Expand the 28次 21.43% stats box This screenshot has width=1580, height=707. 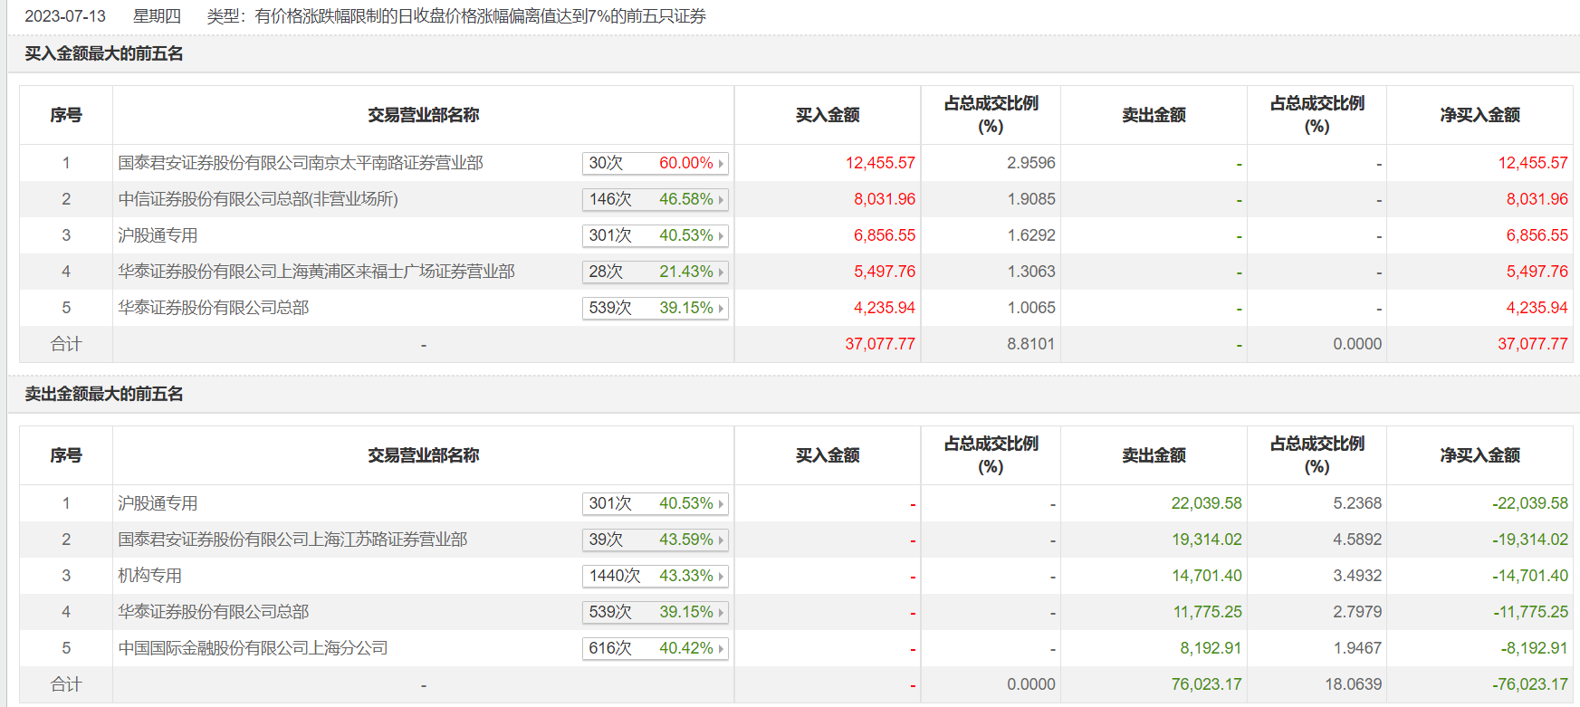656,272
